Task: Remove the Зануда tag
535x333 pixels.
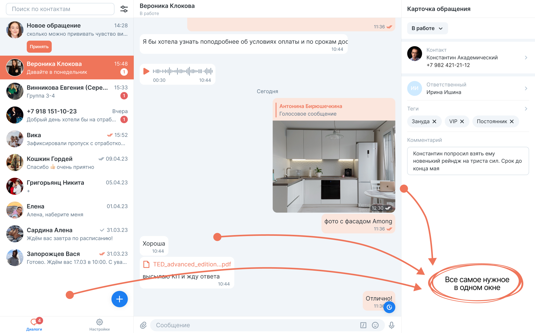Action: [435, 121]
